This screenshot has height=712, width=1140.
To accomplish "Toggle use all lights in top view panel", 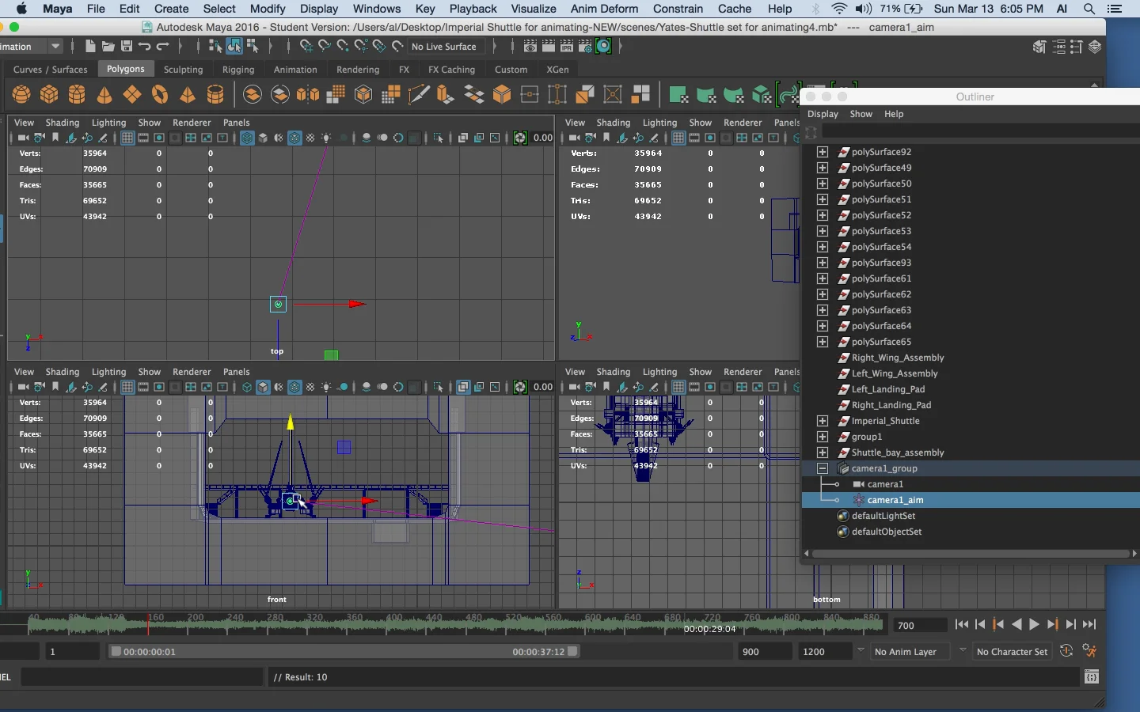I will click(x=326, y=138).
